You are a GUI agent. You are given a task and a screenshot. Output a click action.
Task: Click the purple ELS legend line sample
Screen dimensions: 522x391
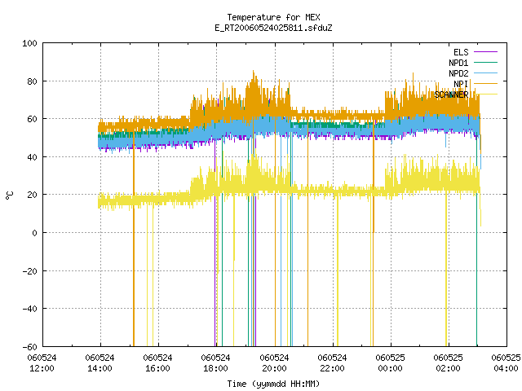(x=485, y=52)
